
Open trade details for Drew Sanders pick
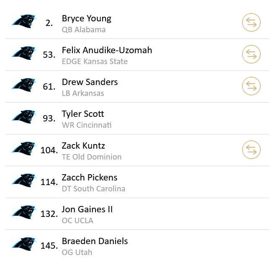[251, 86]
